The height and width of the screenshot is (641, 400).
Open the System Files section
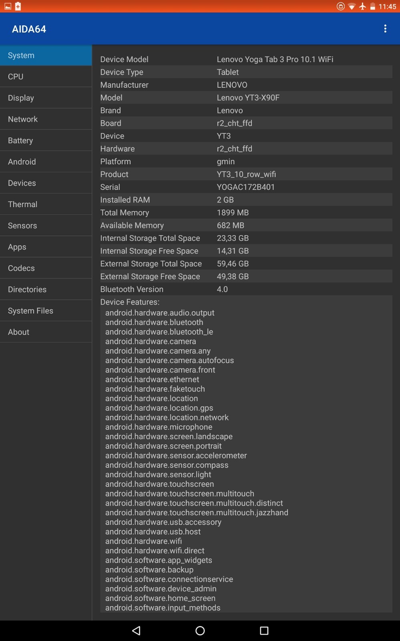tap(46, 310)
